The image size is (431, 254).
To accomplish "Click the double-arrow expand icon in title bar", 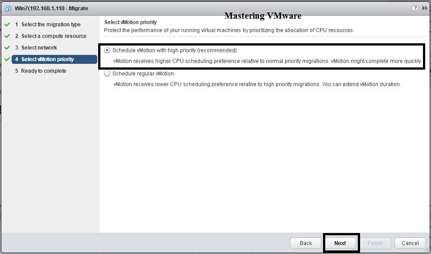I will click(425, 8).
